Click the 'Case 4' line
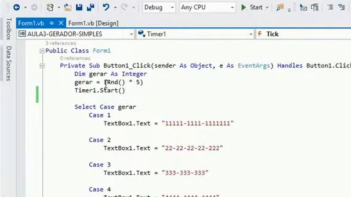Viewport: 351px width, 197px height. (x=100, y=190)
